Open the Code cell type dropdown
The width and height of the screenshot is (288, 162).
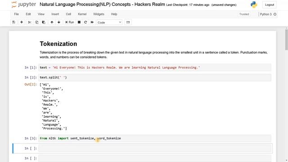click(x=109, y=22)
